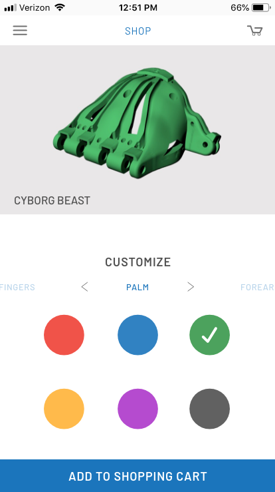Image resolution: width=275 pixels, height=492 pixels.
Task: Tap the SHOP header title
Action: (137, 31)
